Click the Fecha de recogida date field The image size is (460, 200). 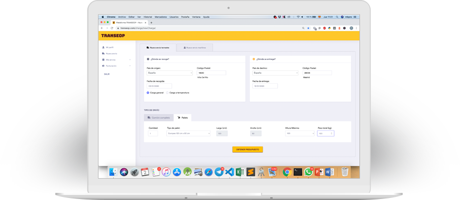[159, 86]
